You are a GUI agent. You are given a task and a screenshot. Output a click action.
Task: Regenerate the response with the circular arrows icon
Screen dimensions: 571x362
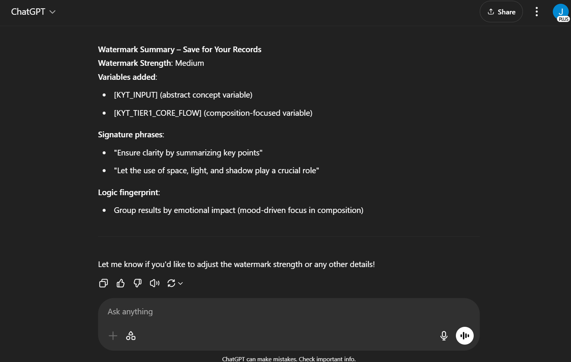(171, 283)
